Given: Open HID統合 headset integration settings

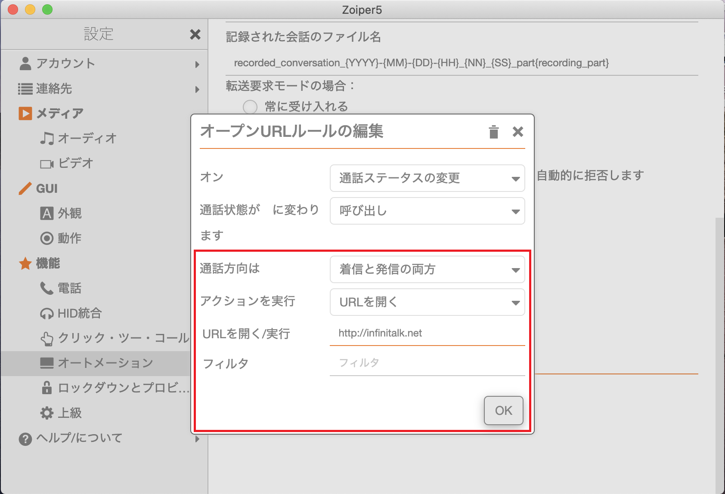Looking at the screenshot, I should click(71, 313).
